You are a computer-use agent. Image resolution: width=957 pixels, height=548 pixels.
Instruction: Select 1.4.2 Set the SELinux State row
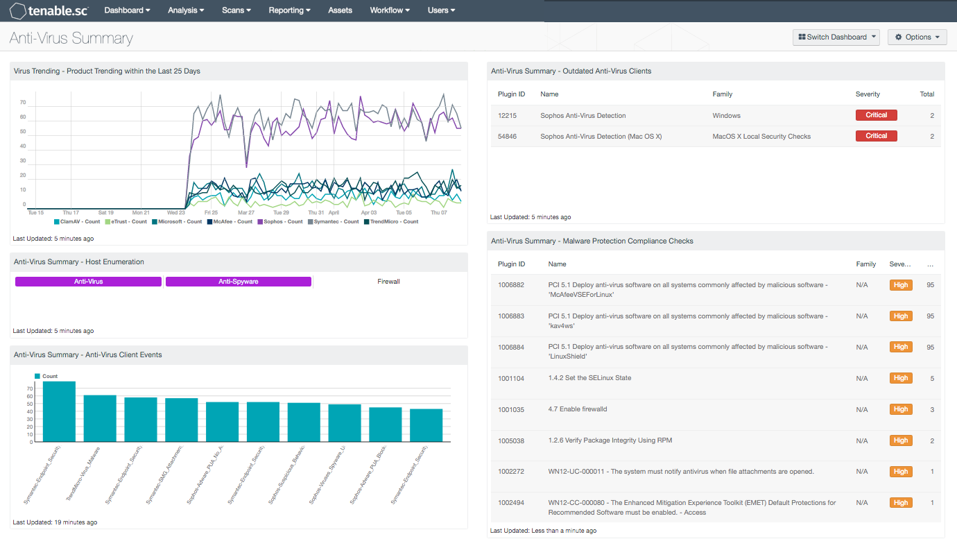(x=716, y=384)
